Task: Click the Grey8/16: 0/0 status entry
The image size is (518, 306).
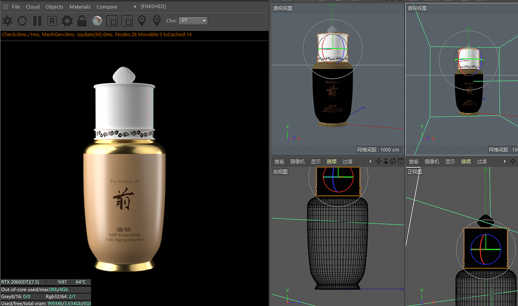Action: tap(16, 297)
